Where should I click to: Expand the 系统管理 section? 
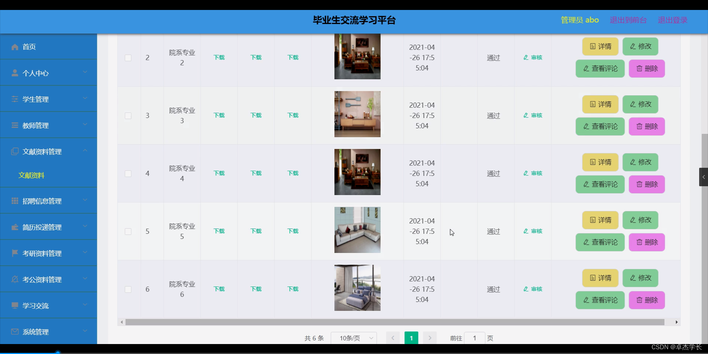tap(85, 332)
